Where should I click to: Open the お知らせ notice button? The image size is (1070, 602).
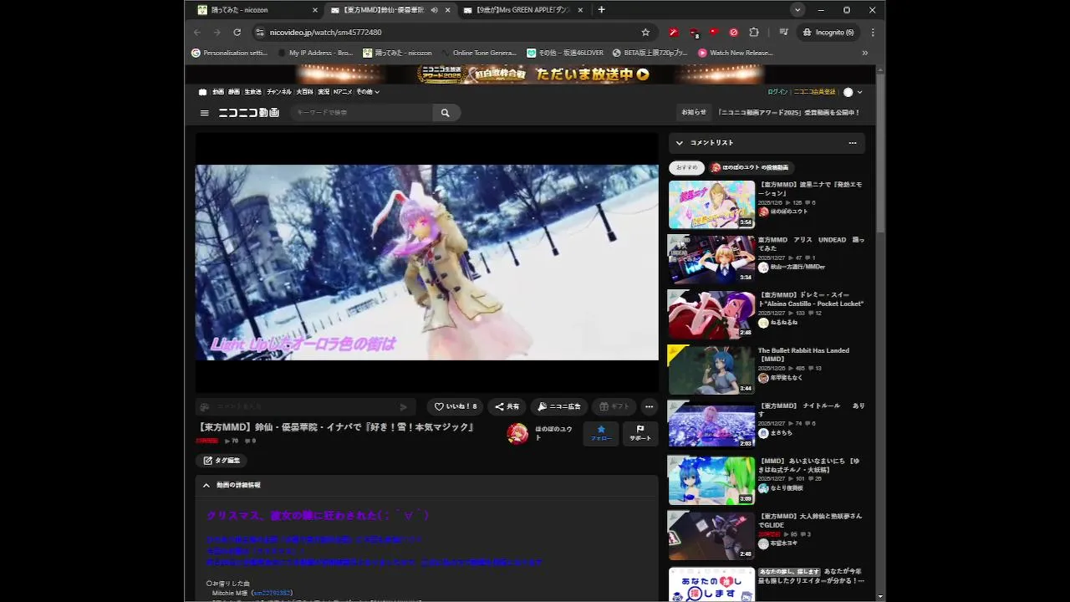(x=694, y=112)
